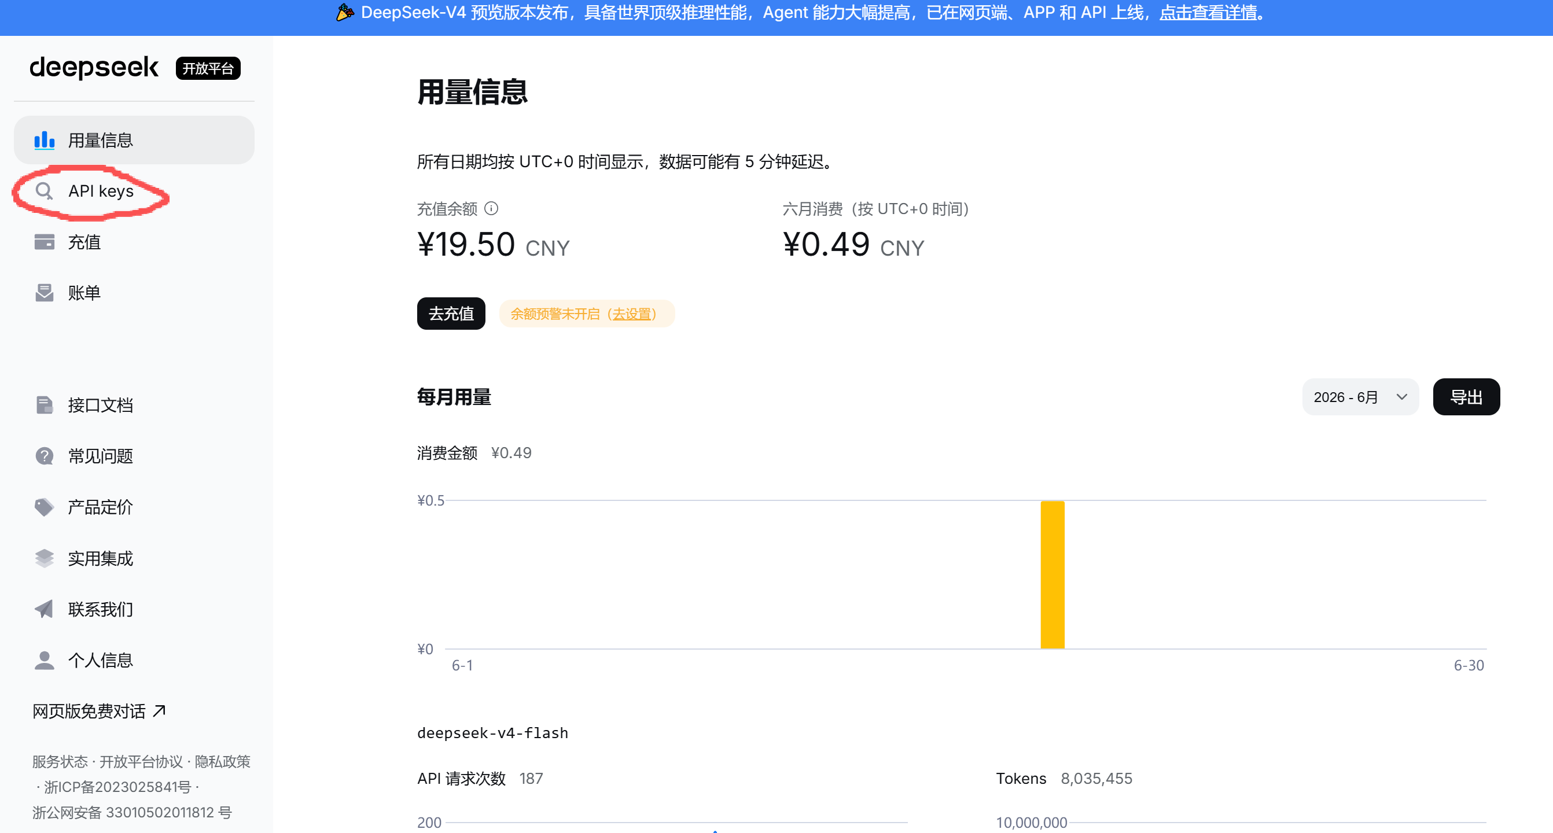Viewport: 1553px width, 833px height.
Task: Click the bar chart icon beside 用量信息
Action: pyautogui.click(x=44, y=140)
